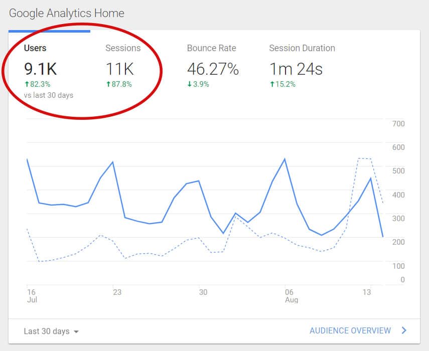Click the 11K sessions value
Image resolution: width=429 pixels, height=351 pixels.
[x=119, y=69]
